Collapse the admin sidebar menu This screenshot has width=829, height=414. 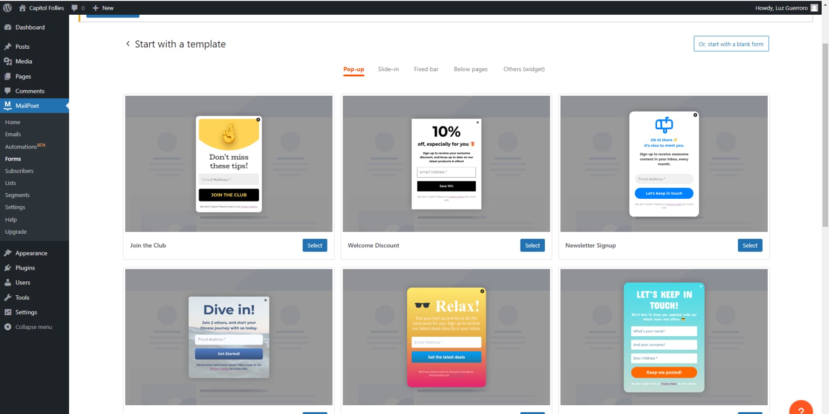8,327
